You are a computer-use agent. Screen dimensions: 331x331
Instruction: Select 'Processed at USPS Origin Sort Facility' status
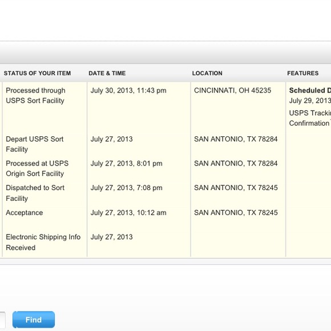coord(37,168)
